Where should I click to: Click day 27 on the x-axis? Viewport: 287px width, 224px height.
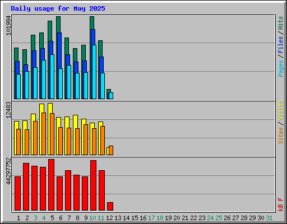pos(235,218)
